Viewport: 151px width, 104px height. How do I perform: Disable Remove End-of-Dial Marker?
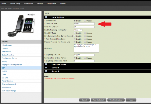[x=85, y=58]
